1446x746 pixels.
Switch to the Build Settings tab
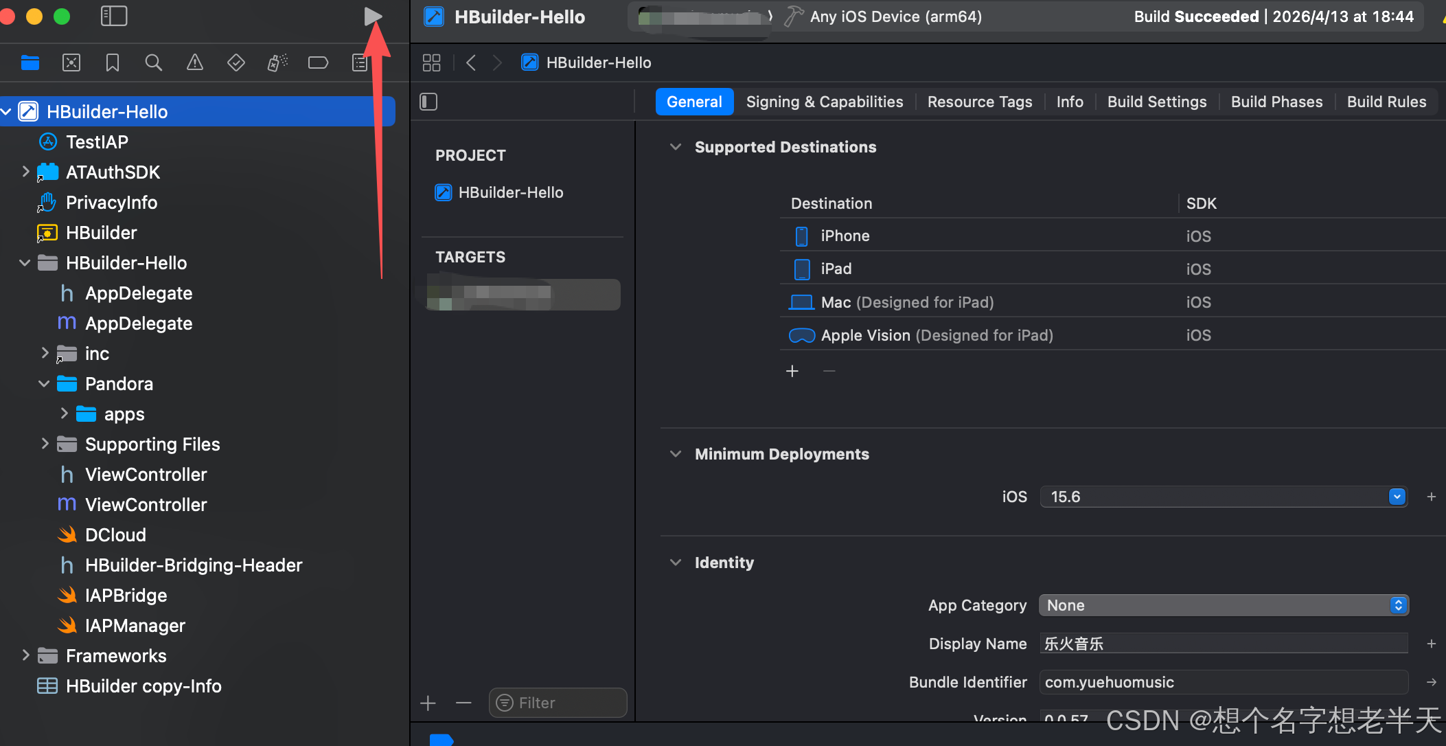click(x=1157, y=102)
